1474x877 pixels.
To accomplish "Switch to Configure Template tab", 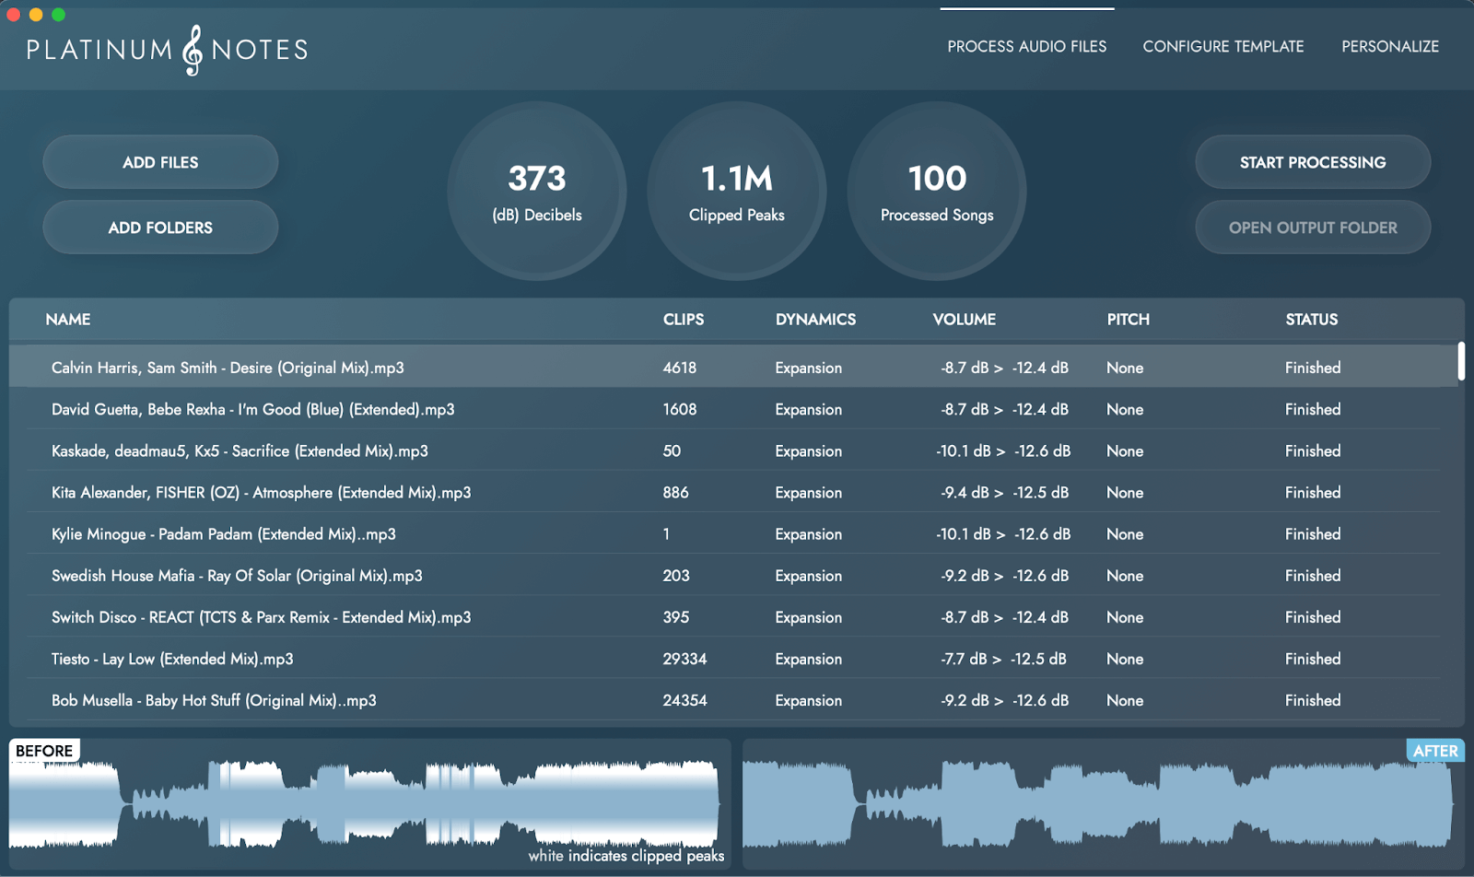I will point(1222,46).
